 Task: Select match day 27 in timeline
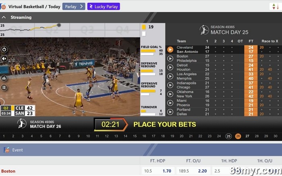[247, 136]
